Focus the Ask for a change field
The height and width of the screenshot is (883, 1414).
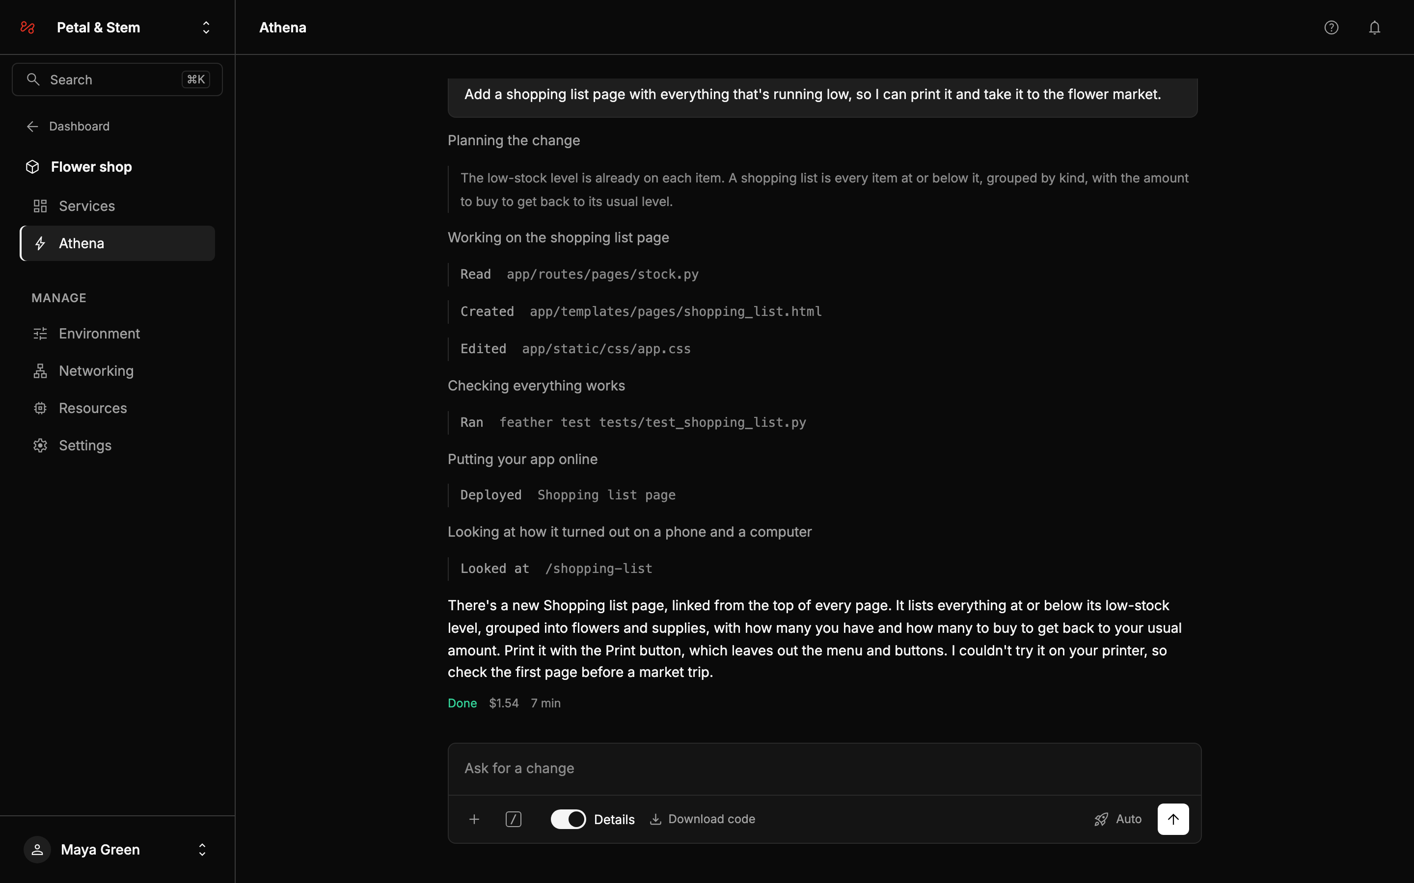824,769
